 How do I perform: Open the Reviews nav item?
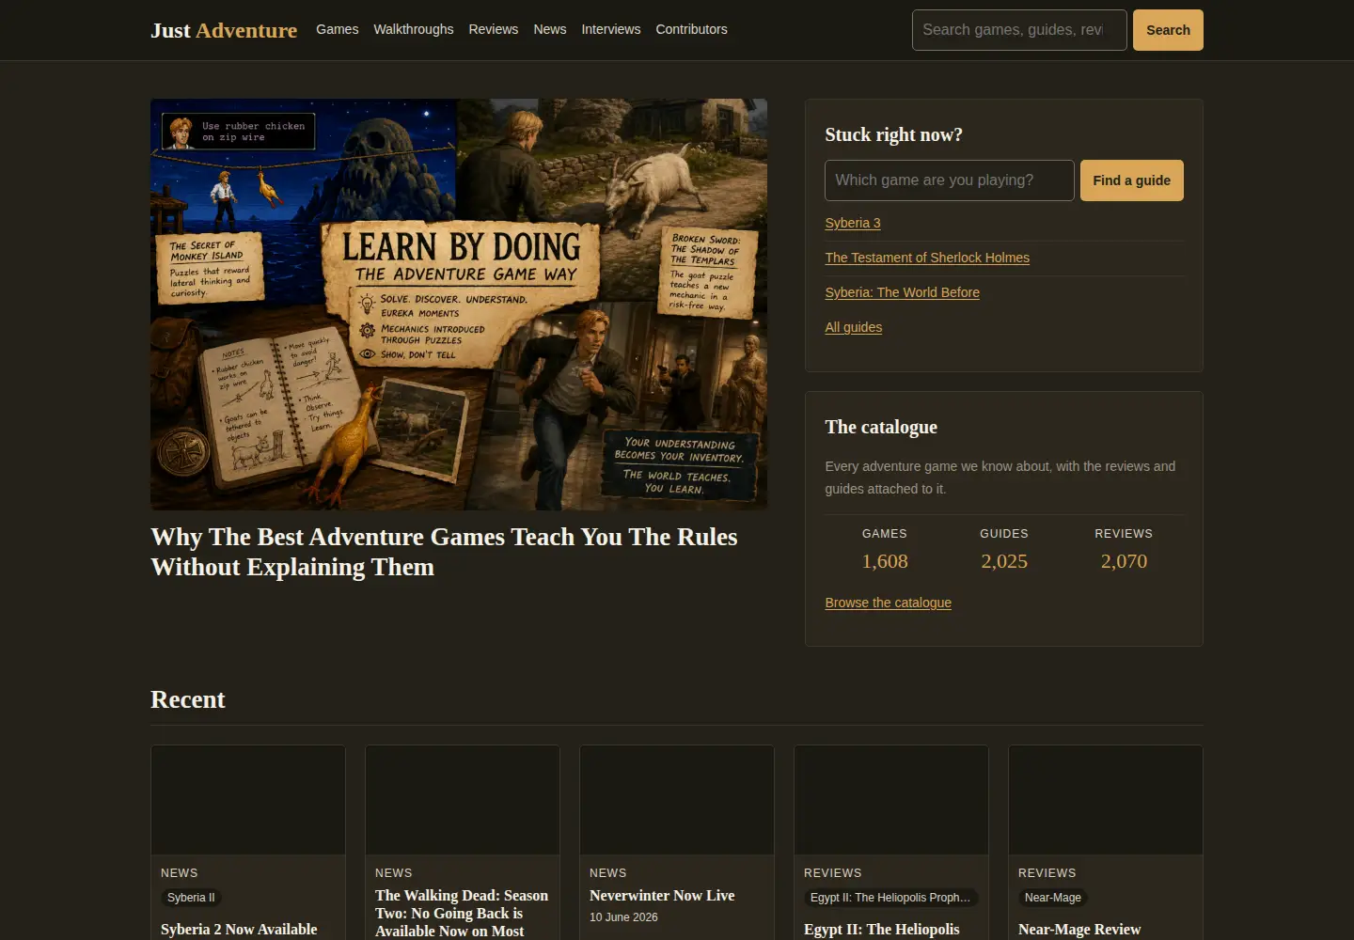[x=493, y=29]
